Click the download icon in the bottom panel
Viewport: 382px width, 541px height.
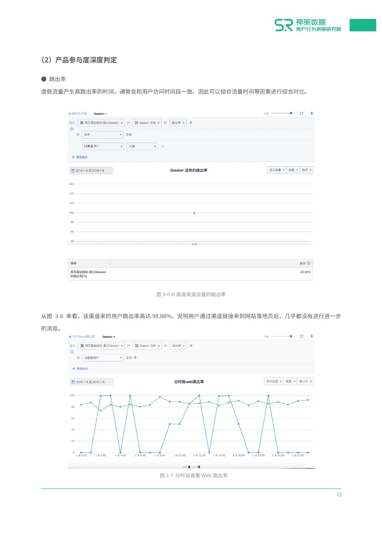pyautogui.click(x=311, y=336)
